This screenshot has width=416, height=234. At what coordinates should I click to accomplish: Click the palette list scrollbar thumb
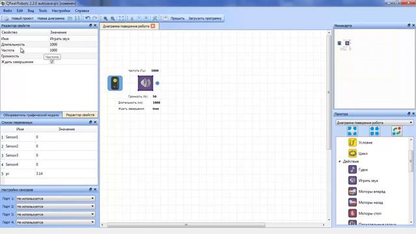[411, 161]
